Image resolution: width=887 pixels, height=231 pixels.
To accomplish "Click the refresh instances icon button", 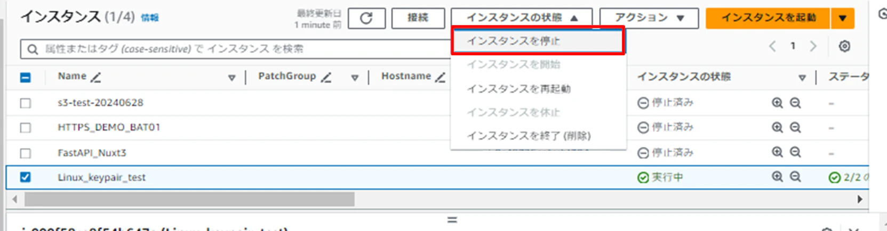I will [x=366, y=18].
